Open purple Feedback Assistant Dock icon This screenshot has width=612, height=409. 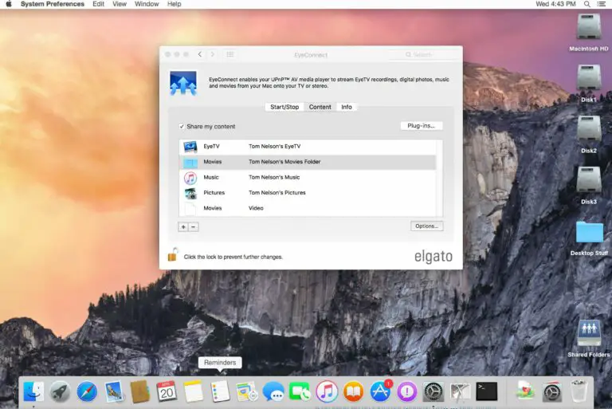pos(406,391)
